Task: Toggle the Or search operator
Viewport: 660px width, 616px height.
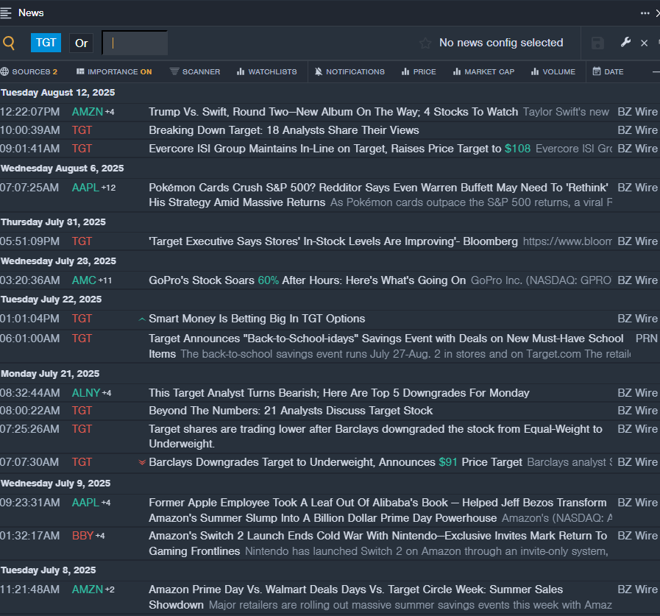Action: coord(81,43)
